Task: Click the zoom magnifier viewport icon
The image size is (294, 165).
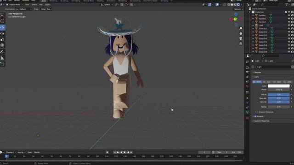Action: tap(241, 28)
